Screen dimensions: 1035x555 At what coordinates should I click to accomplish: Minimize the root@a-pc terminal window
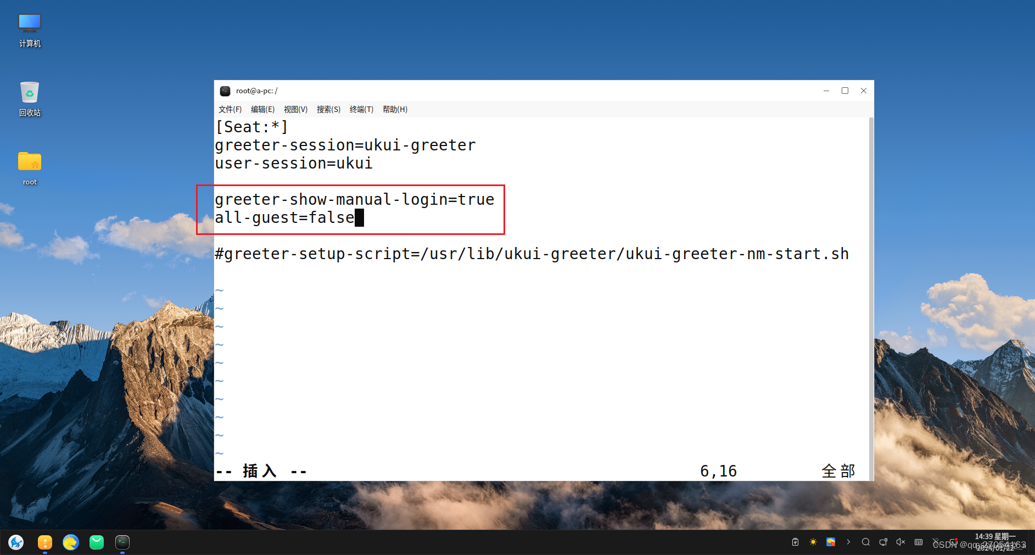coord(826,91)
